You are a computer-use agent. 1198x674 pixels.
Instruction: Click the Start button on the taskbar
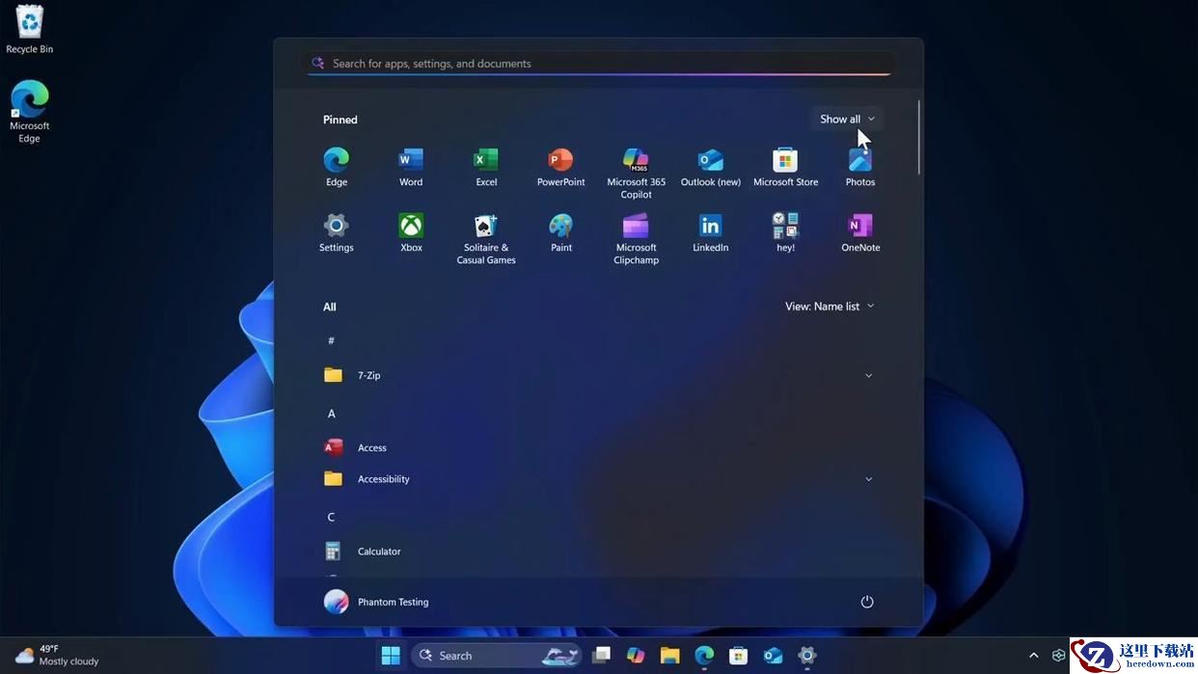pyautogui.click(x=391, y=656)
